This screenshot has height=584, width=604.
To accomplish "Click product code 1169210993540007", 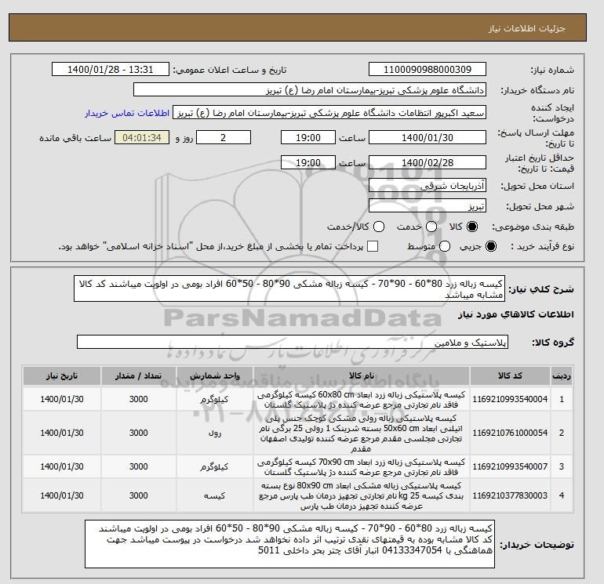I will point(510,466).
